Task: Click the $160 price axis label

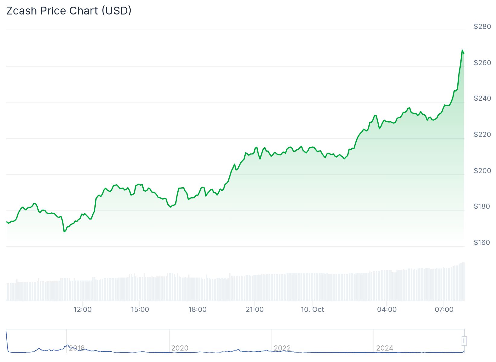Action: (482, 243)
